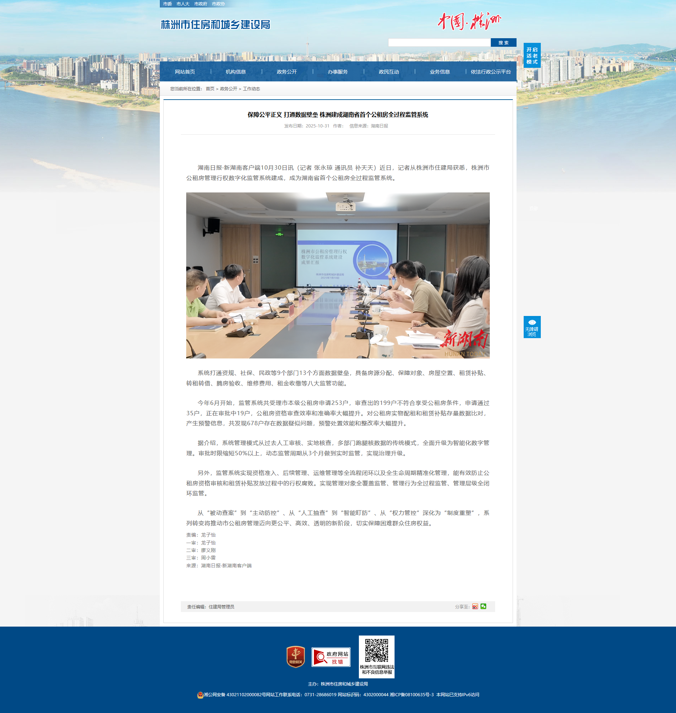Click the 党政机关 red emblem badge
The width and height of the screenshot is (676, 713).
[x=295, y=657]
